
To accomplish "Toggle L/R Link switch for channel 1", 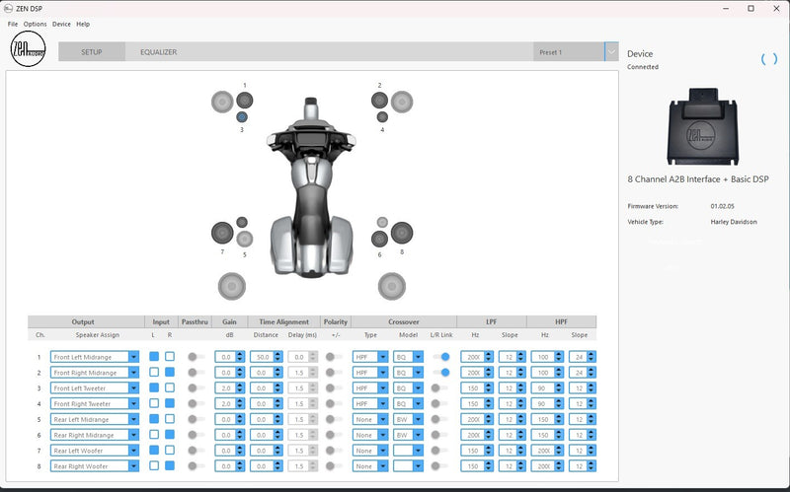I will pos(442,357).
